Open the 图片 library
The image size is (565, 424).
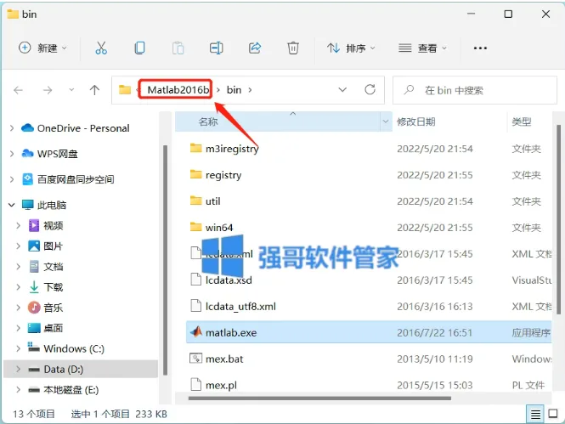54,246
